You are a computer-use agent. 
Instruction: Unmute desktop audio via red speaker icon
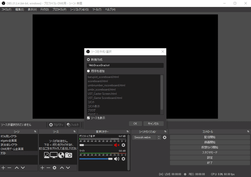tap(117, 145)
